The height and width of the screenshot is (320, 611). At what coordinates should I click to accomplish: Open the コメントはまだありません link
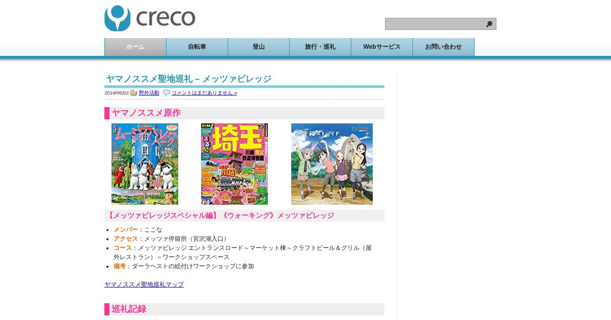tap(204, 93)
